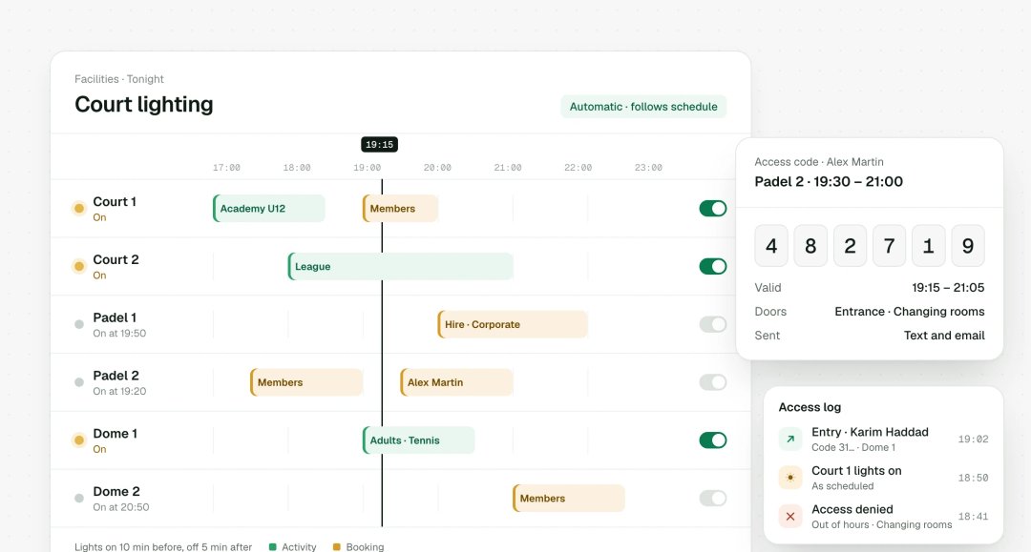Click the red X Access denied icon
Viewport: 1031px width, 552px height.
(790, 517)
